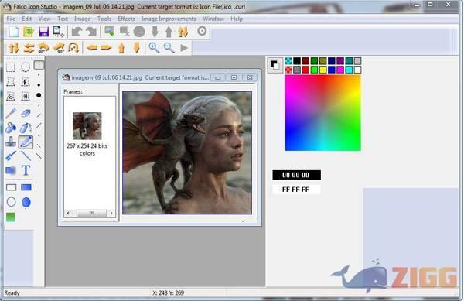Activate the pencil drawing tool
The width and height of the screenshot is (464, 301).
[26, 142]
